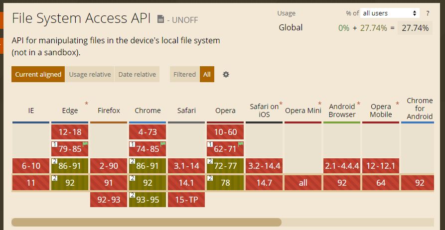Screen dimensions: 445x230
Task: Select the Filtered browsers option
Action: (x=185, y=74)
